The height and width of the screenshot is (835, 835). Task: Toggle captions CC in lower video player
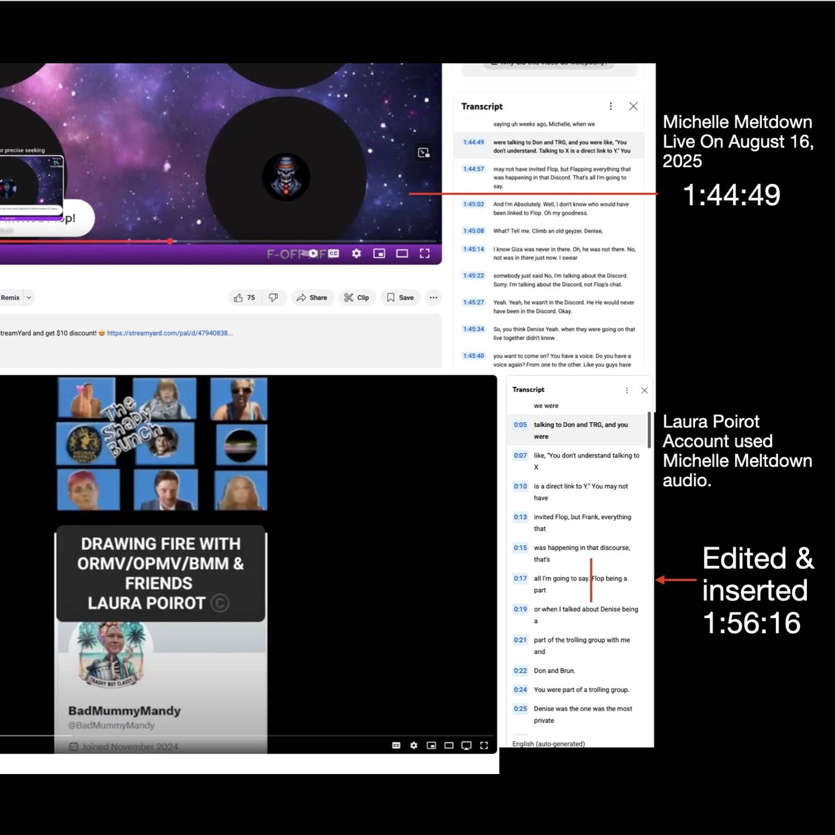[396, 745]
